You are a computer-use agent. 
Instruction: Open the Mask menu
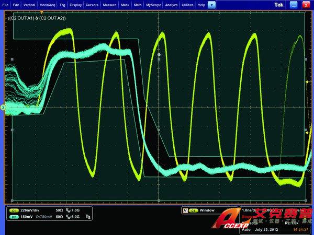pyautogui.click(x=125, y=4)
